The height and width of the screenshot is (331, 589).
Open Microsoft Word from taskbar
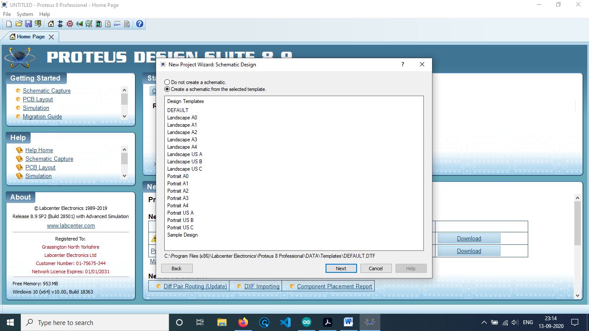pos(349,322)
